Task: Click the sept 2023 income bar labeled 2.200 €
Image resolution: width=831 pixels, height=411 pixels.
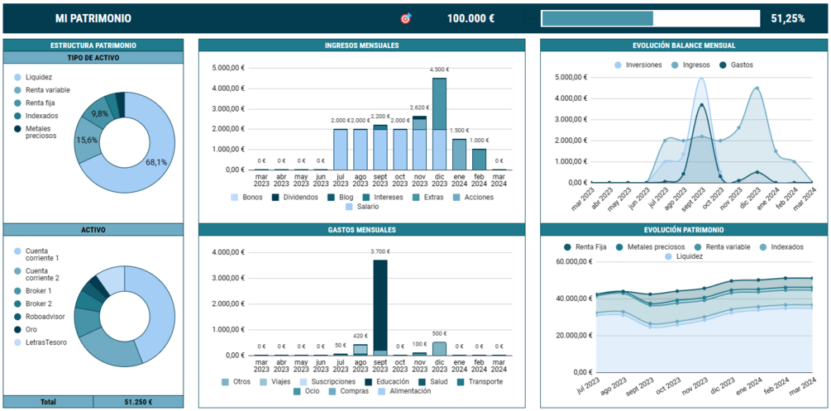Action: [x=380, y=147]
